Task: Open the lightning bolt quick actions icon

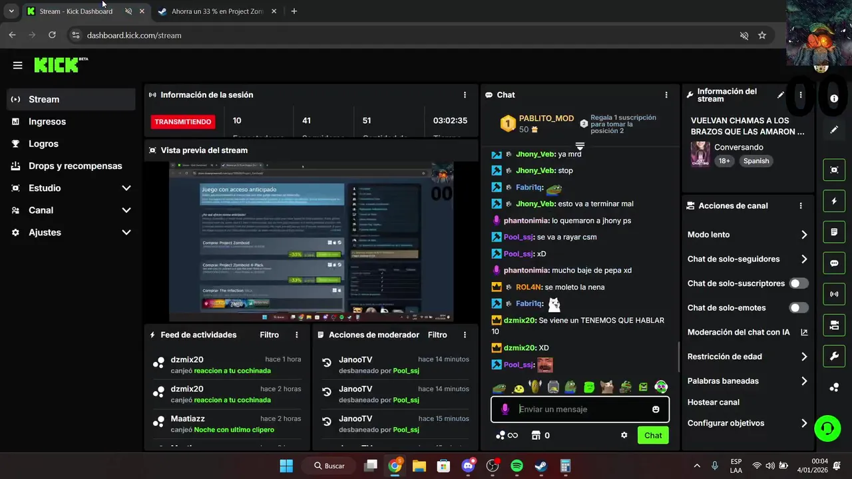Action: pos(834,201)
